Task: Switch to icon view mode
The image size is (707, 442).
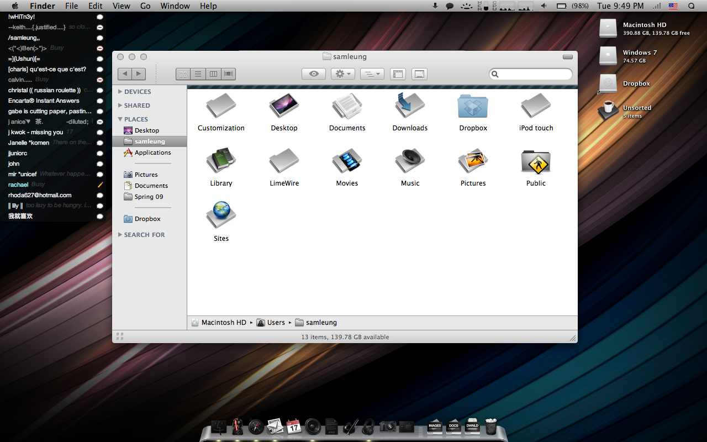Action: point(183,74)
